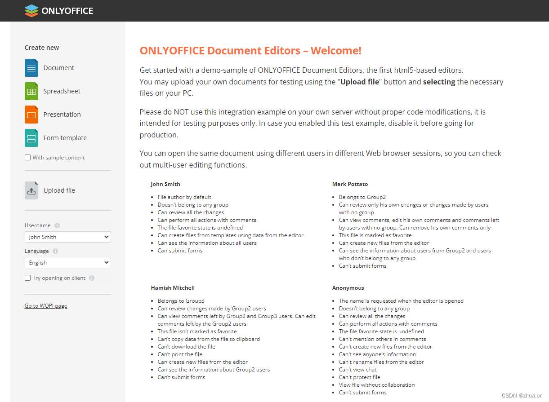Click the Username label
The width and height of the screenshot is (549, 402).
pos(38,225)
